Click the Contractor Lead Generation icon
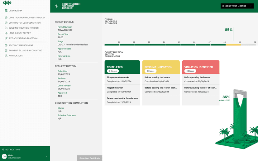Viewport: 258px width, 161px height. (6, 23)
